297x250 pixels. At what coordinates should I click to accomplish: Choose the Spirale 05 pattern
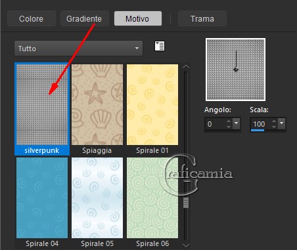click(97, 198)
